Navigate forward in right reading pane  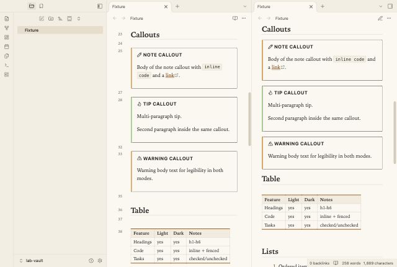[x=269, y=18]
